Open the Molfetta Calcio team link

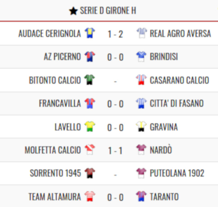[x=53, y=150]
